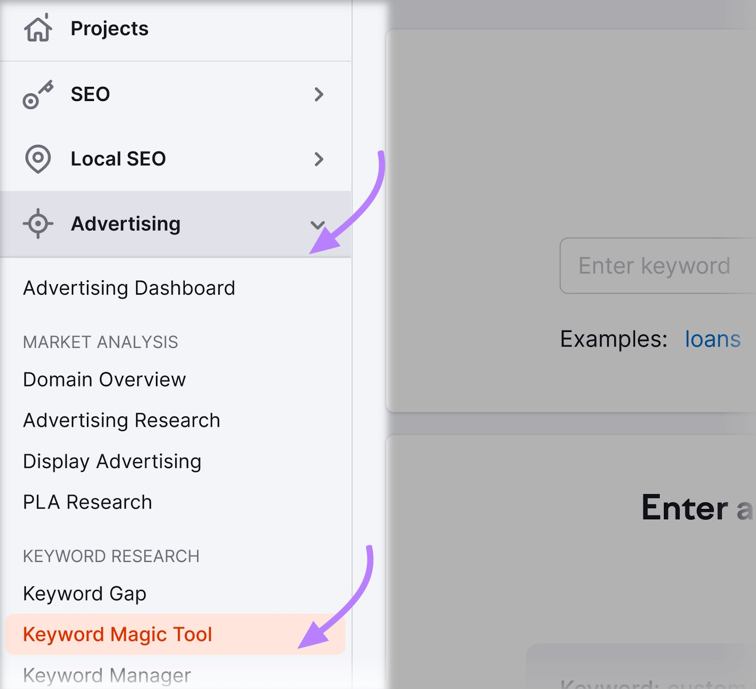Click the loans example link
Screen dimensions: 756x689
click(713, 339)
